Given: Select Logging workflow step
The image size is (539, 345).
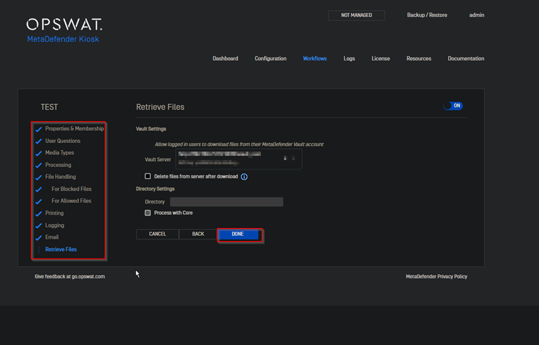Looking at the screenshot, I should pos(54,226).
